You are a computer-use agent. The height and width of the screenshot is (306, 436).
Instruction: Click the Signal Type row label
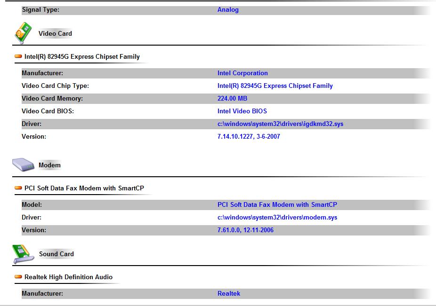(x=40, y=10)
